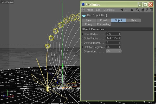
Task: Open the User Data menu
Action: click(x=109, y=10)
